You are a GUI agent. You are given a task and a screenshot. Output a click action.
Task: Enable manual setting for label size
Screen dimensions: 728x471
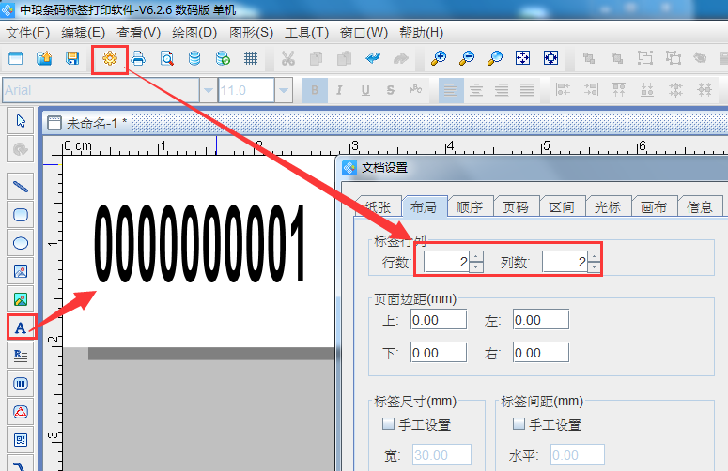(x=388, y=424)
